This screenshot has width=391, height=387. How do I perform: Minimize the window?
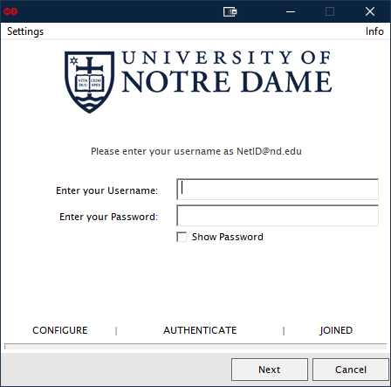pyautogui.click(x=291, y=11)
